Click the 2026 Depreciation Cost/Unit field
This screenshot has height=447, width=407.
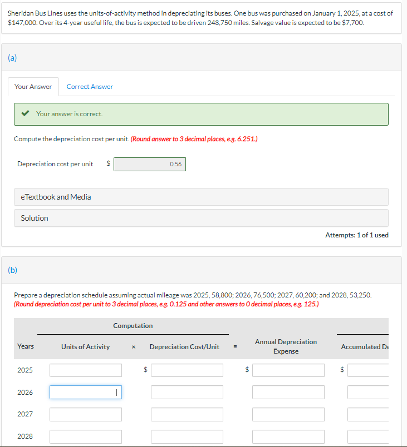click(187, 393)
